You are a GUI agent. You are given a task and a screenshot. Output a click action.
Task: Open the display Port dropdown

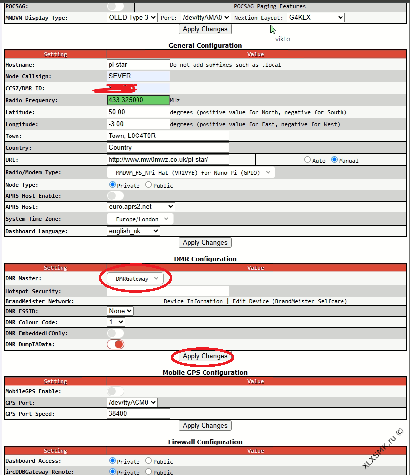[206, 17]
